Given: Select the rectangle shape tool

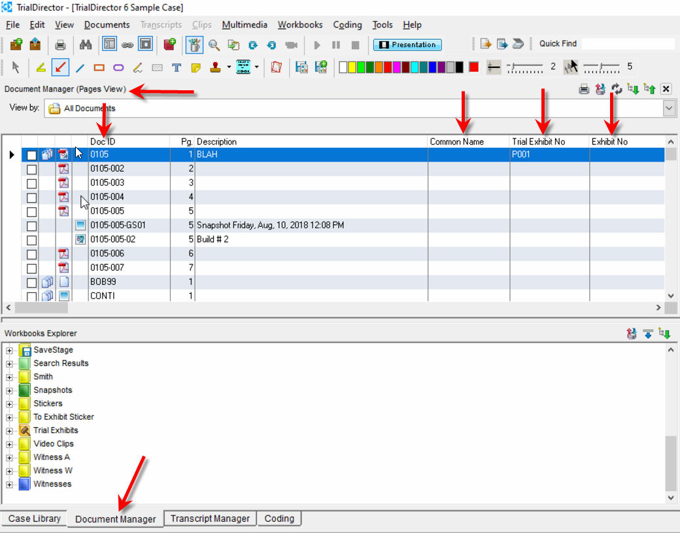Looking at the screenshot, I should click(x=99, y=67).
